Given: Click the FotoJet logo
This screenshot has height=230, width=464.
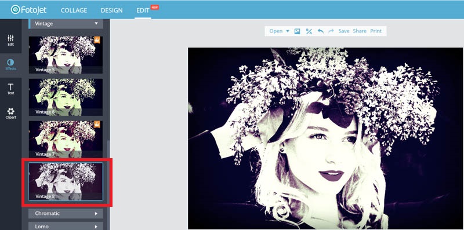Looking at the screenshot, I should click(28, 10).
